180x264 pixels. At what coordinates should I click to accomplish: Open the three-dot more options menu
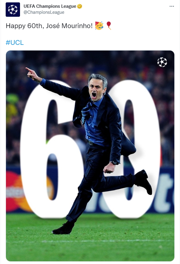[172, 6]
